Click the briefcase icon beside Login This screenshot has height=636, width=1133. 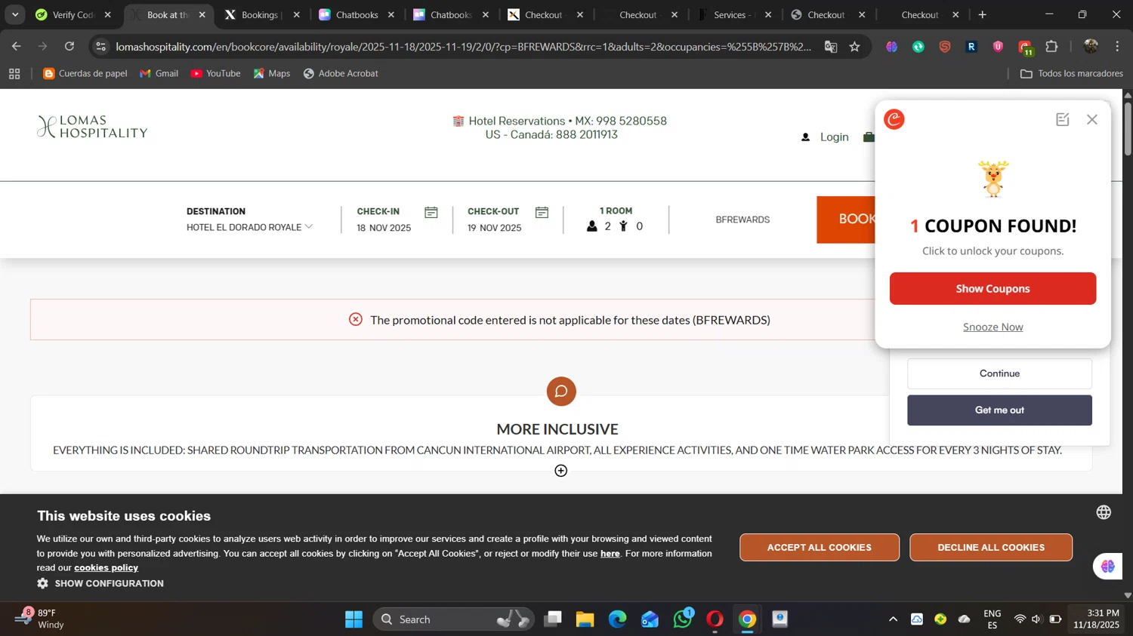pos(869,137)
